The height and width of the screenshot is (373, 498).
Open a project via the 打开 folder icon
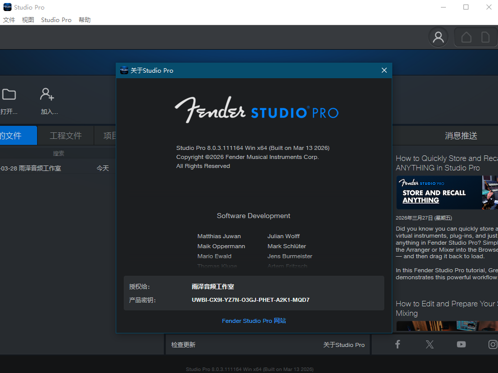click(10, 94)
